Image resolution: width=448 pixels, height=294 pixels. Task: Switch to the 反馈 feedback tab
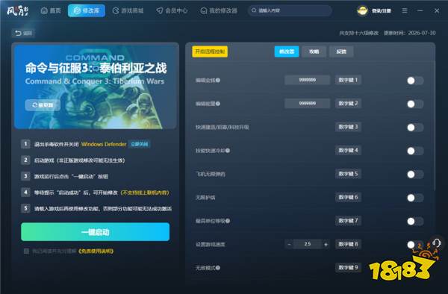tap(341, 51)
